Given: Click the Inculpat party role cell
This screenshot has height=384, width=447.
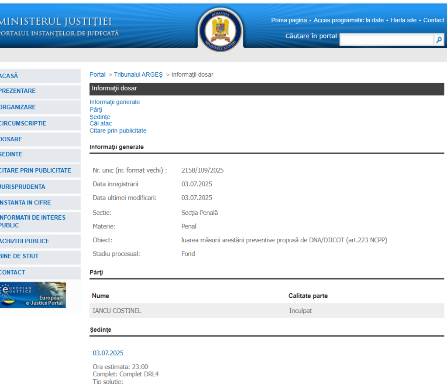Looking at the screenshot, I should [300, 311].
